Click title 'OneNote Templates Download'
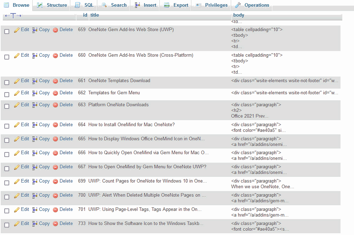 119,81
